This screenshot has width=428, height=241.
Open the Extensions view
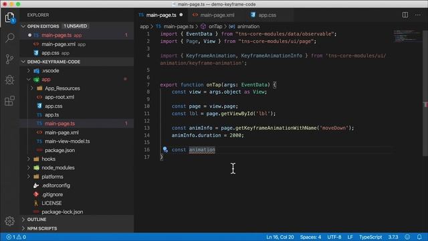(9, 101)
